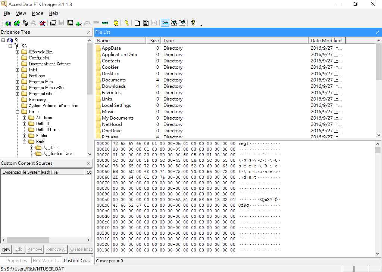The height and width of the screenshot is (272, 382).
Task: Open the toolbar options dropdown arrow
Action: (x=201, y=25)
